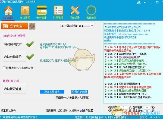This screenshot has width=163, height=119.
Task: Click log line 发送缺货提醒邮件
Action: (122, 84)
